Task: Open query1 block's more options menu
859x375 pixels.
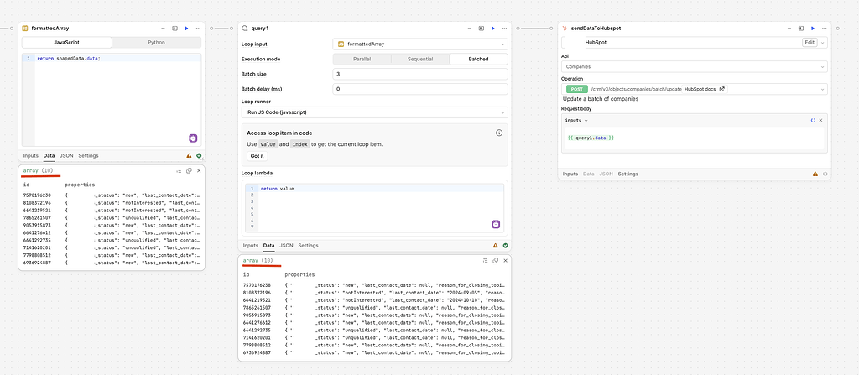Action: [x=504, y=28]
